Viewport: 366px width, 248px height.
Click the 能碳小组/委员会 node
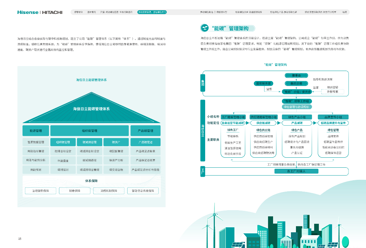pos(297,92)
